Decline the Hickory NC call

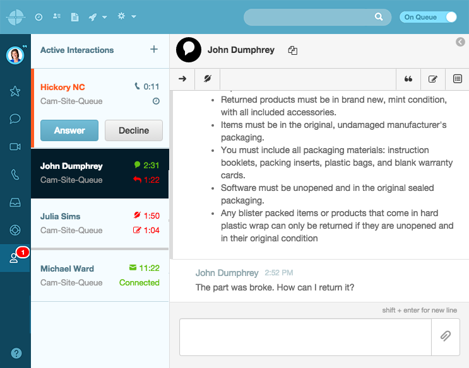[134, 130]
